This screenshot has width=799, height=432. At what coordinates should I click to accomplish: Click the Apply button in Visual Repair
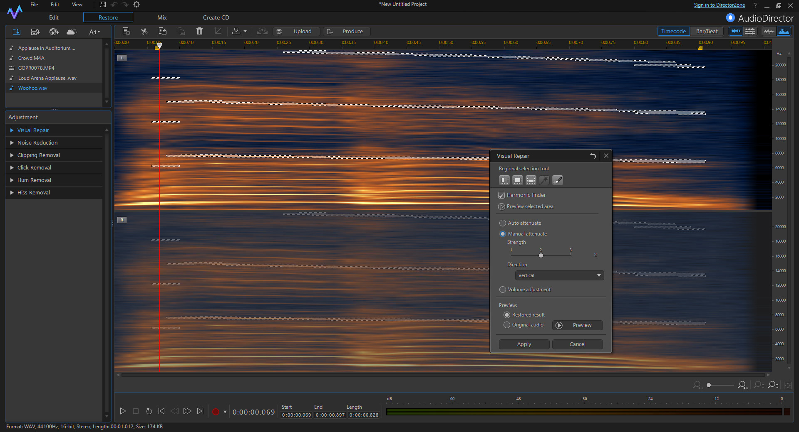pos(524,344)
